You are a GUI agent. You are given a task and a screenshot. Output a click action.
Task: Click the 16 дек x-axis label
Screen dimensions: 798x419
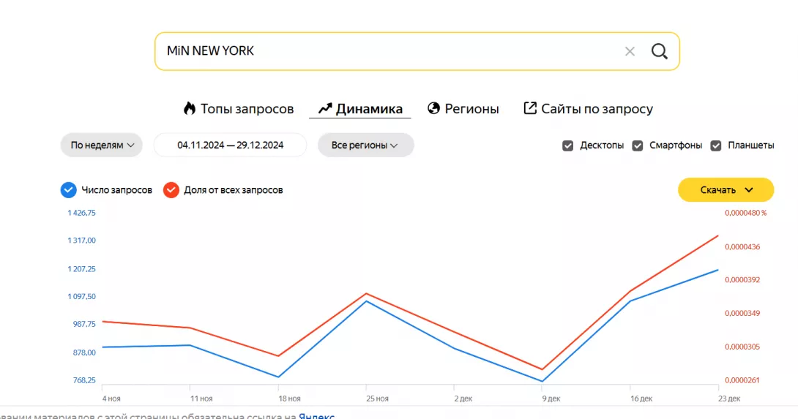[x=641, y=399]
